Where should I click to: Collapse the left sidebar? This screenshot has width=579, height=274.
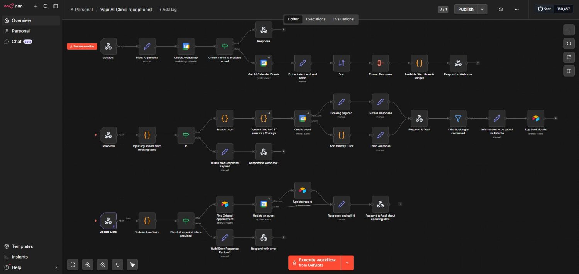[x=56, y=6]
